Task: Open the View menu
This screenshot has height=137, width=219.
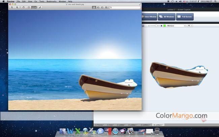Action: (30, 1)
